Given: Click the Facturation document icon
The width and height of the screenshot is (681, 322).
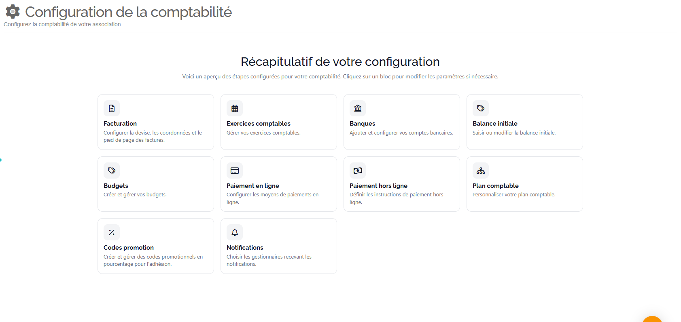Looking at the screenshot, I should tap(112, 108).
